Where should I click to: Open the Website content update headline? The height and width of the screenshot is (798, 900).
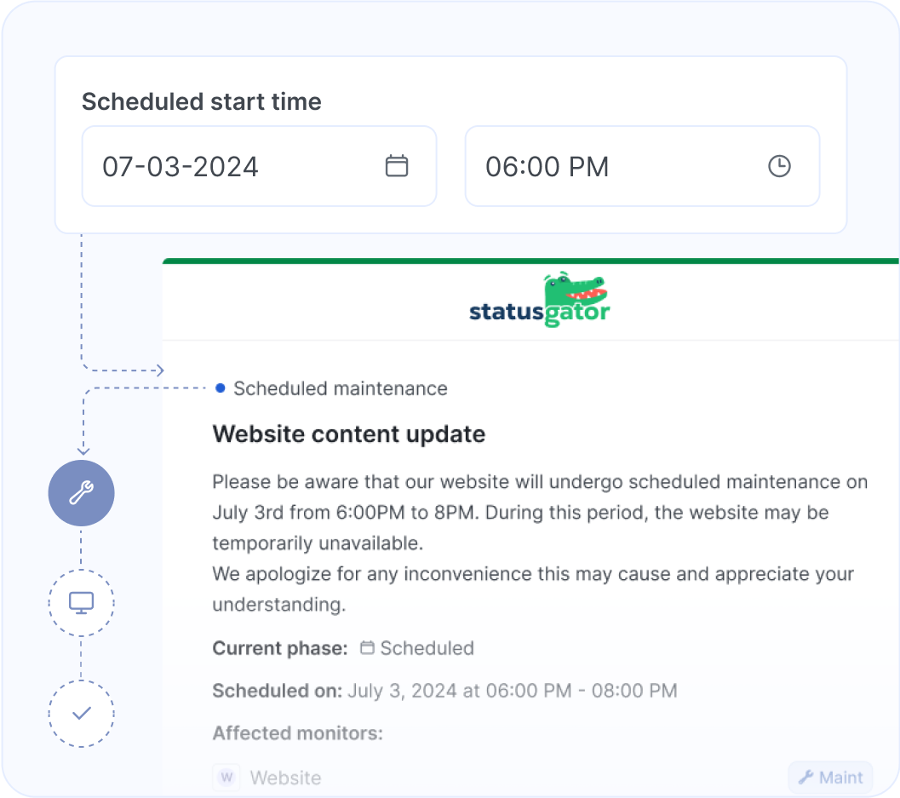(349, 434)
